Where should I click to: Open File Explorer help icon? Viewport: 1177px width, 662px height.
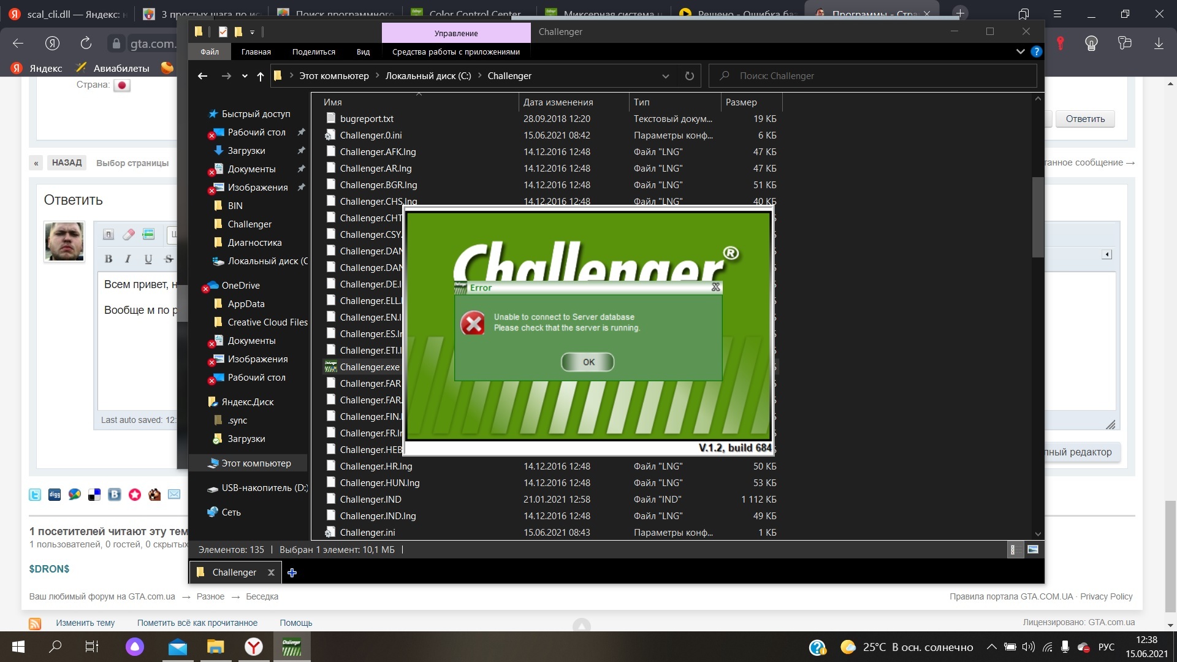pyautogui.click(x=1036, y=52)
